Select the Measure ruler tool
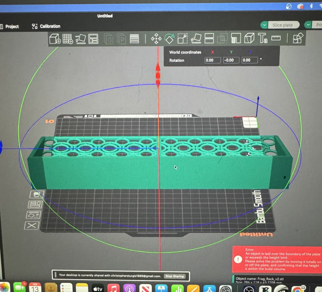322x292 pixels. pos(276,38)
